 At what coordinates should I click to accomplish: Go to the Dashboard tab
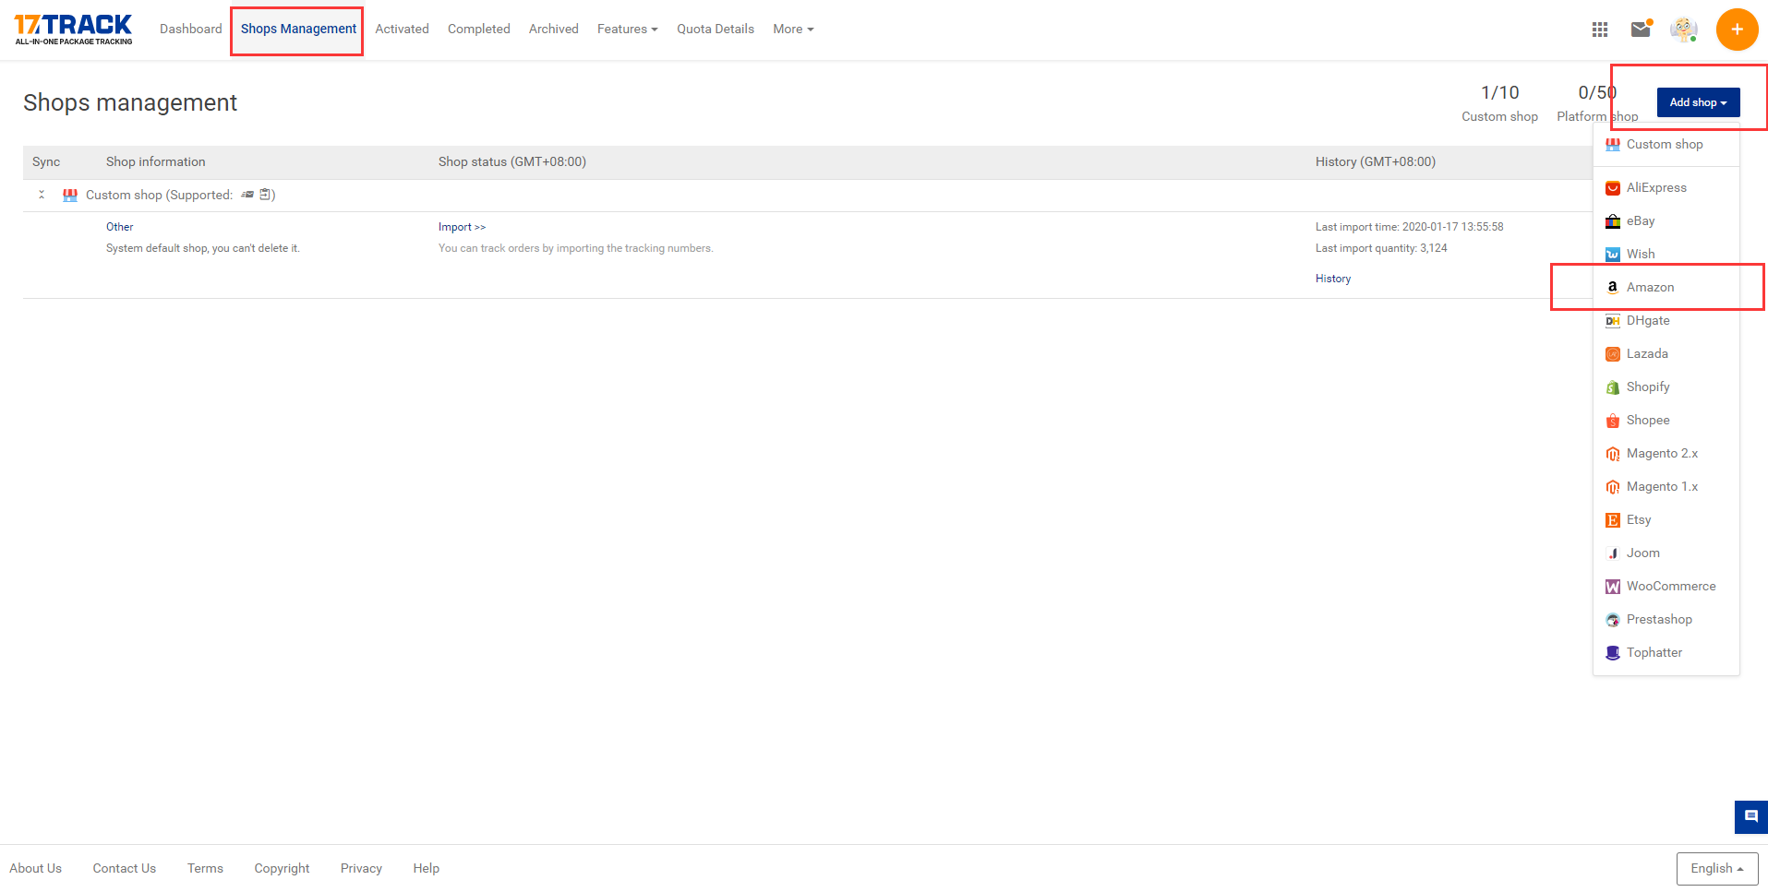190,30
